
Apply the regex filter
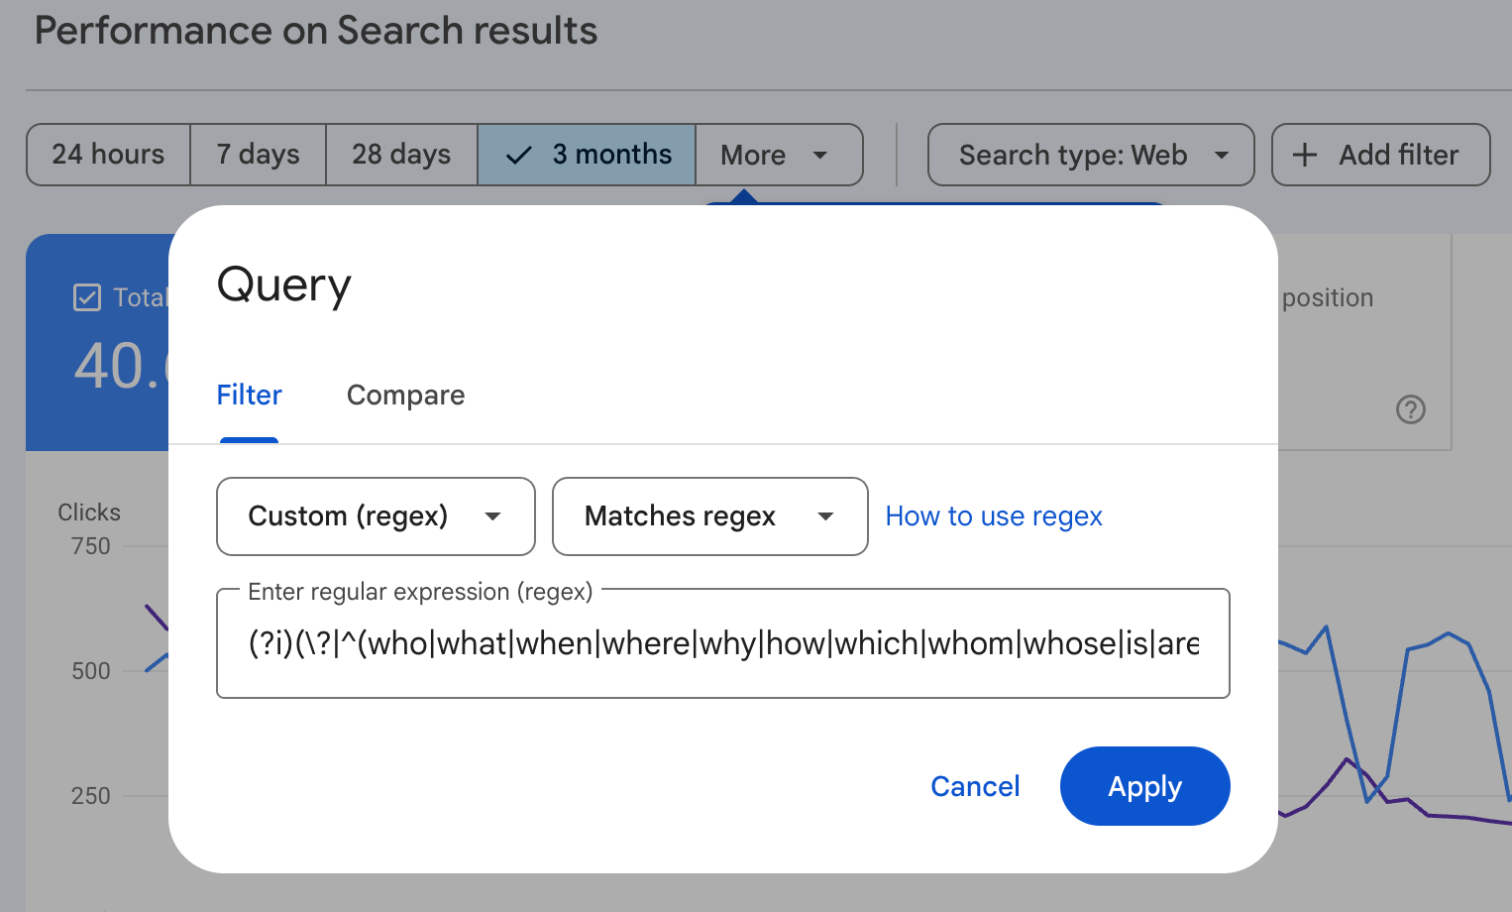click(1144, 785)
